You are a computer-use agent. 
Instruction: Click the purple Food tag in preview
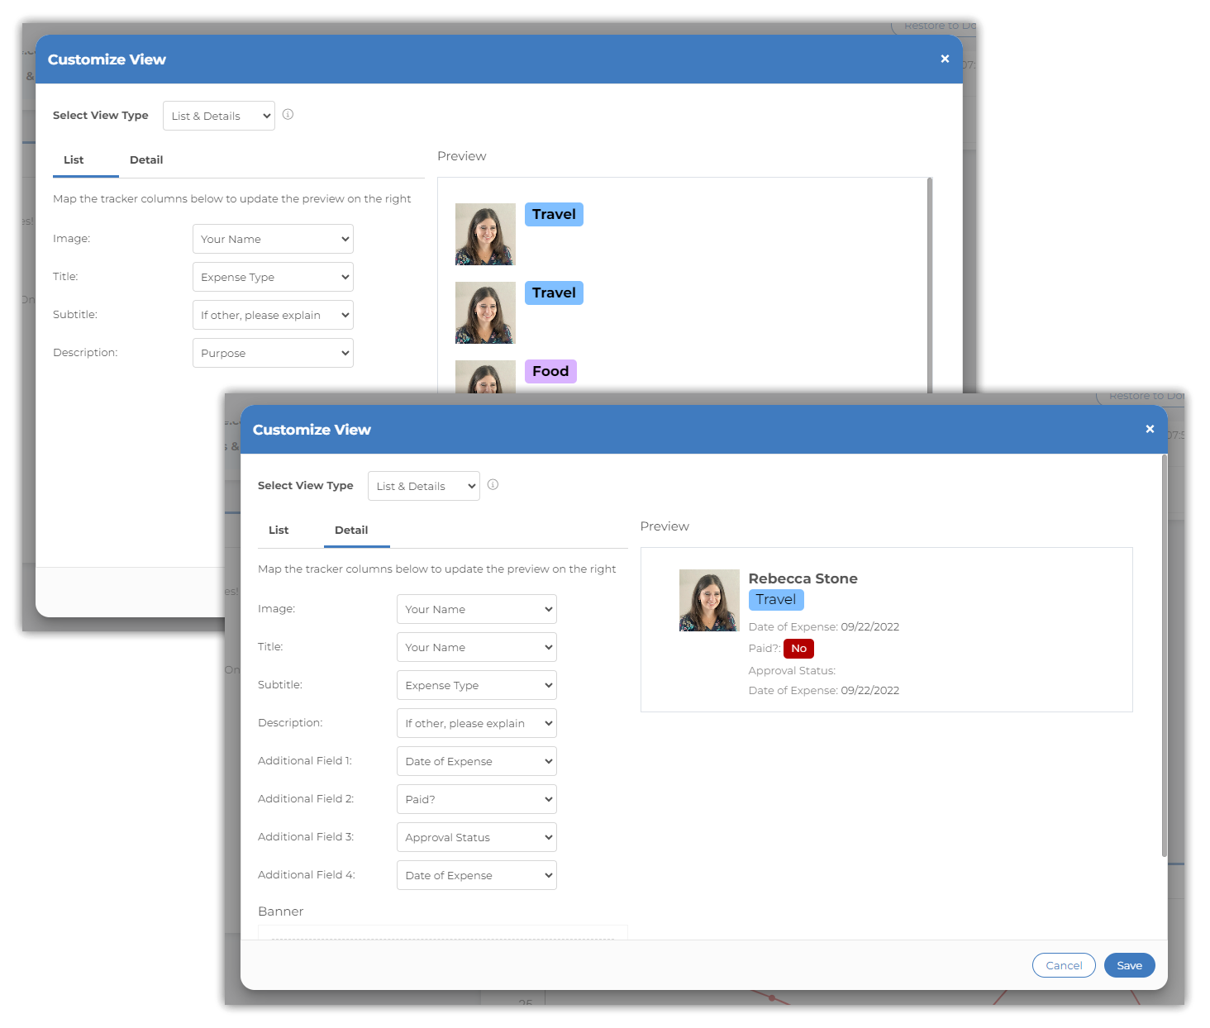(x=550, y=371)
